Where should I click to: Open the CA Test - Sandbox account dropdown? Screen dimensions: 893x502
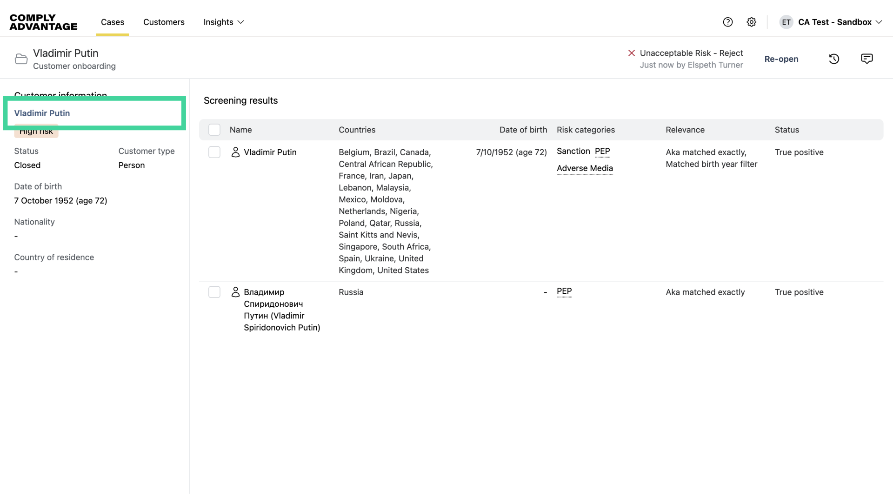[x=840, y=22]
